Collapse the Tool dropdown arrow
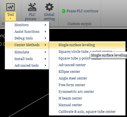Viewport: 127px width, 117px height. 11,19
